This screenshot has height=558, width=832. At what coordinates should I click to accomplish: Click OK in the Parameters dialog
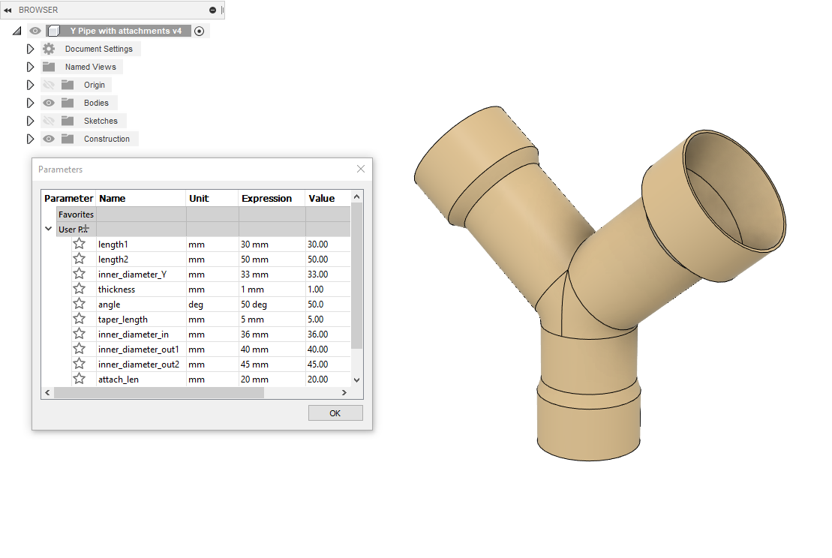click(x=335, y=413)
